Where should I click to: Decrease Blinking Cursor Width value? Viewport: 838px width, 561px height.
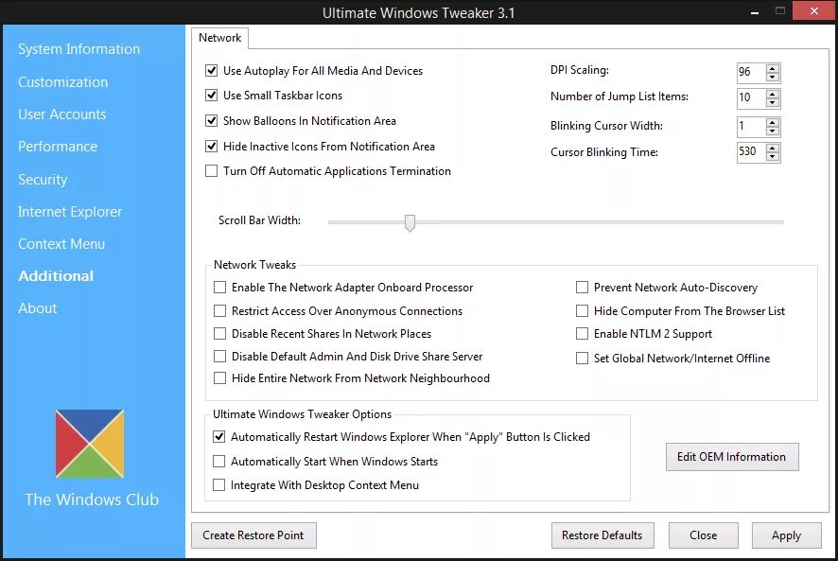click(x=772, y=131)
